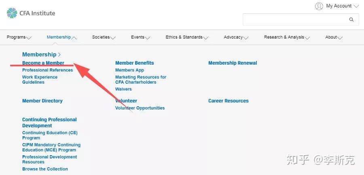Expand the My Account dropdown
The image size is (364, 175).
coord(356,6)
